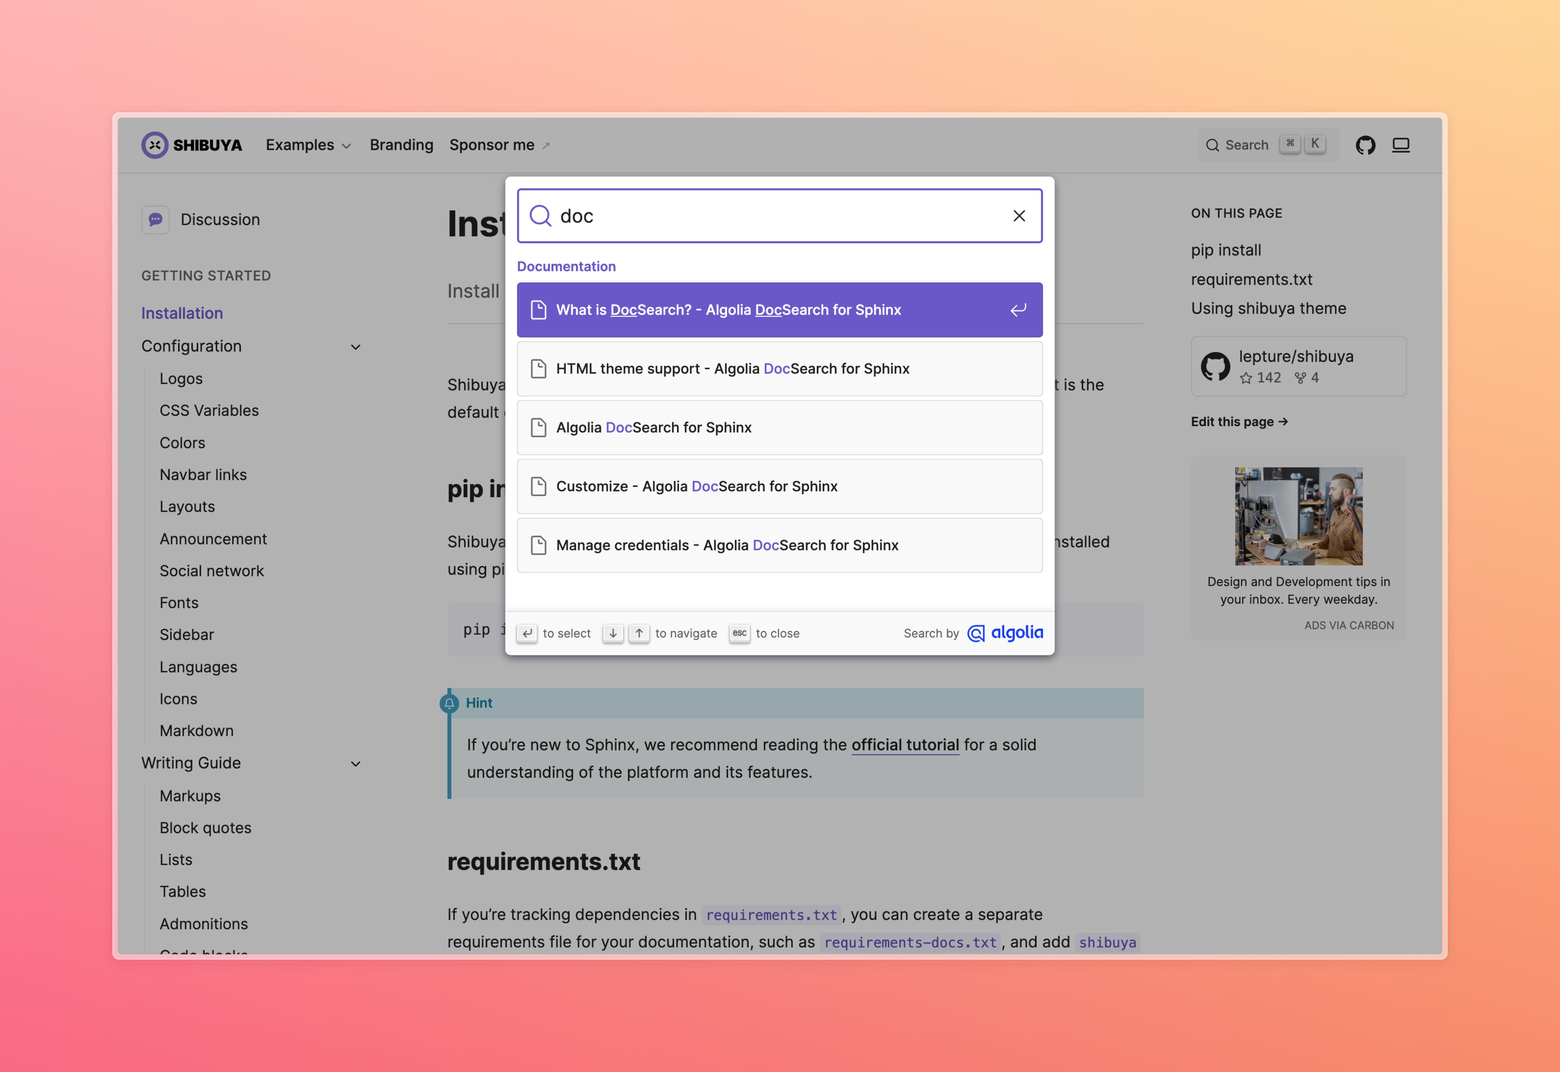Click the esc key hint
Viewport: 1560px width, 1072px height.
point(740,633)
